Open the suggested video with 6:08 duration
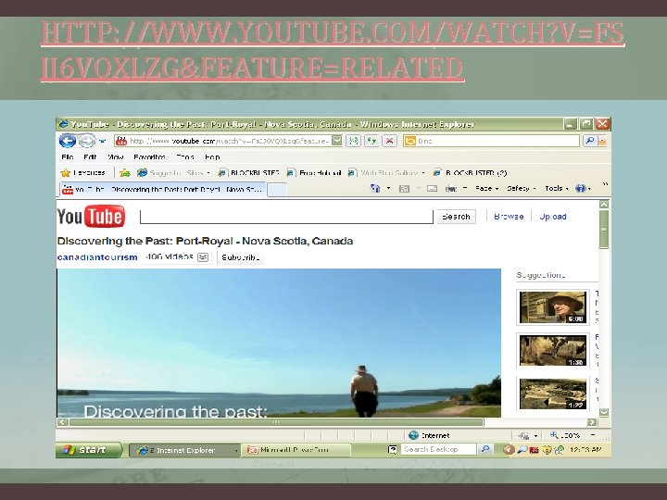 click(x=552, y=307)
